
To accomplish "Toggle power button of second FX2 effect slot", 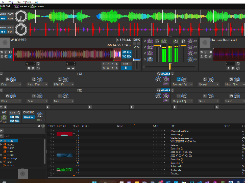I will [34, 96].
